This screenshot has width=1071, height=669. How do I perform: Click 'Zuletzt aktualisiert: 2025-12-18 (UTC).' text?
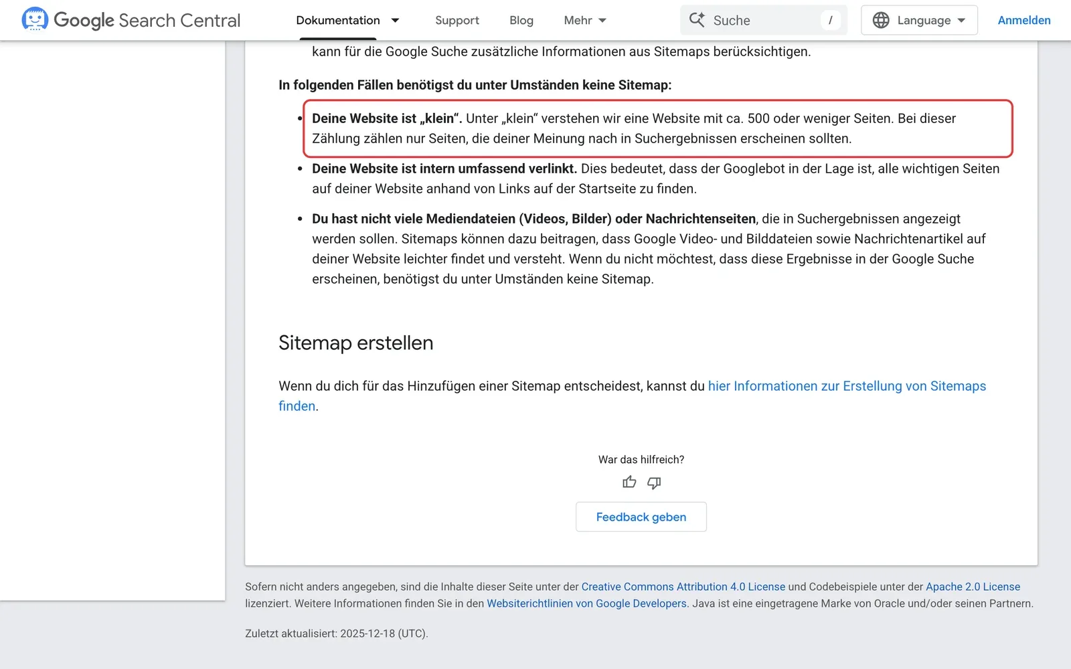337,634
